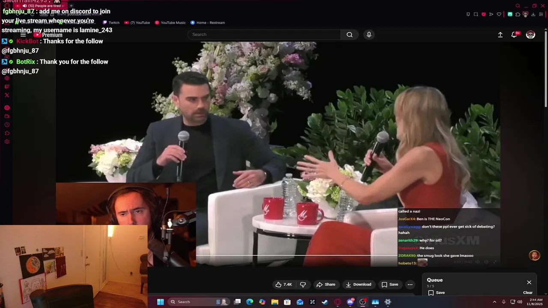548x308 pixels.
Task: Like the video with 7.4K thumbs up
Action: (283, 284)
